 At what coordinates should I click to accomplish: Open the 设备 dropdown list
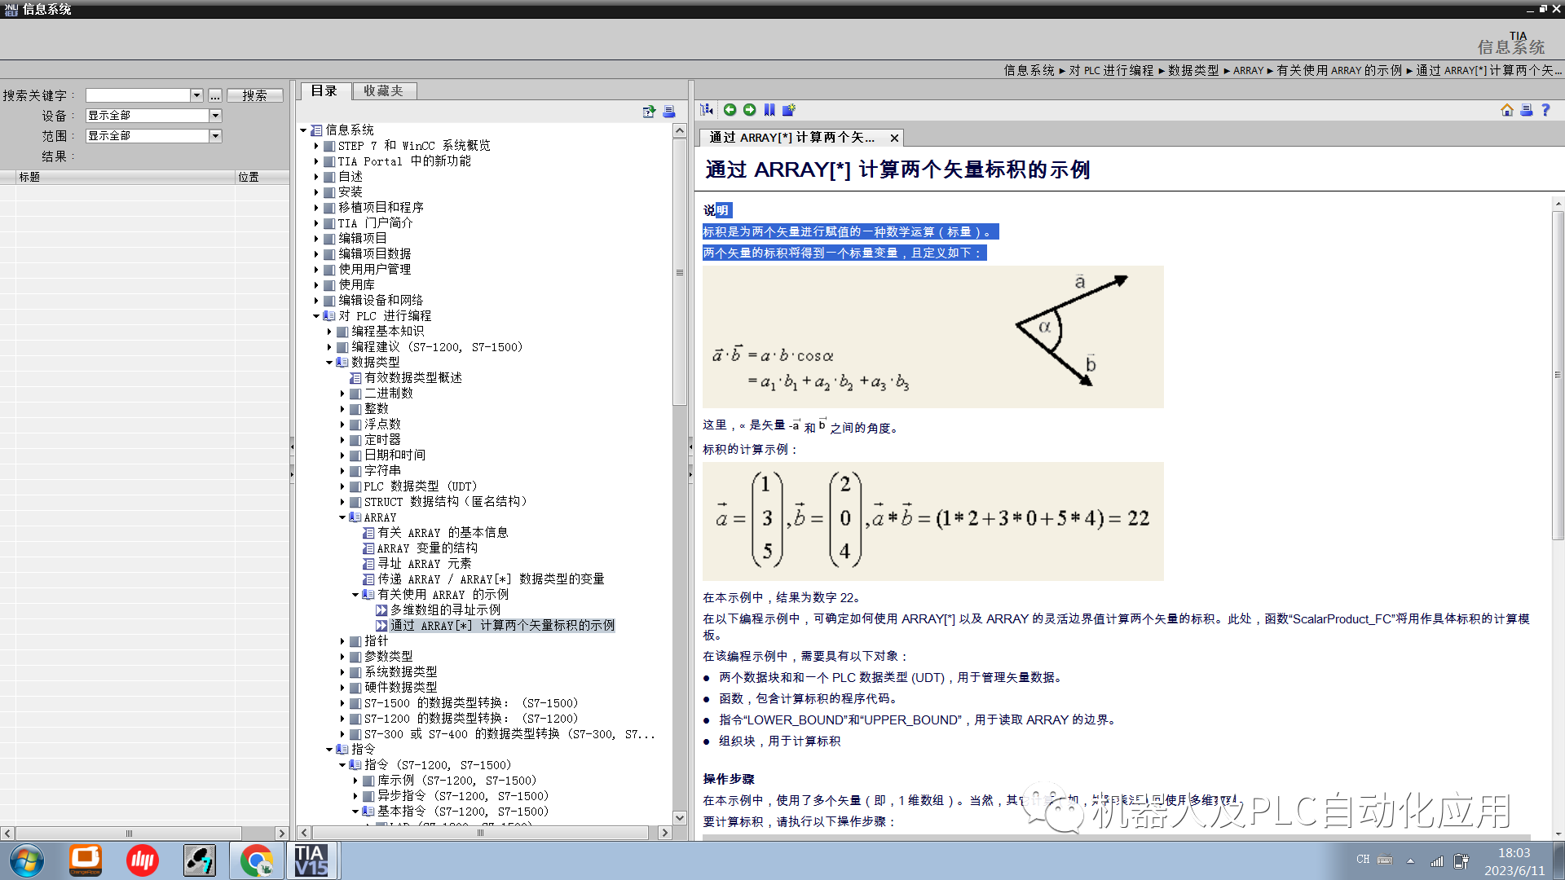216,116
